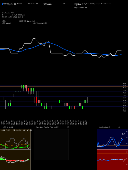Viewport: 128px width, 170px height.
Task: Select the '(MGR) 9.7, 24.1, 19.8' values
Action: click(x=27, y=21)
